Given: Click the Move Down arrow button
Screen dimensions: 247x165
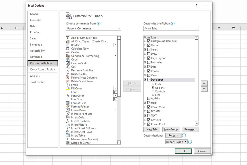Looking at the screenshot, I should [x=204, y=89].
